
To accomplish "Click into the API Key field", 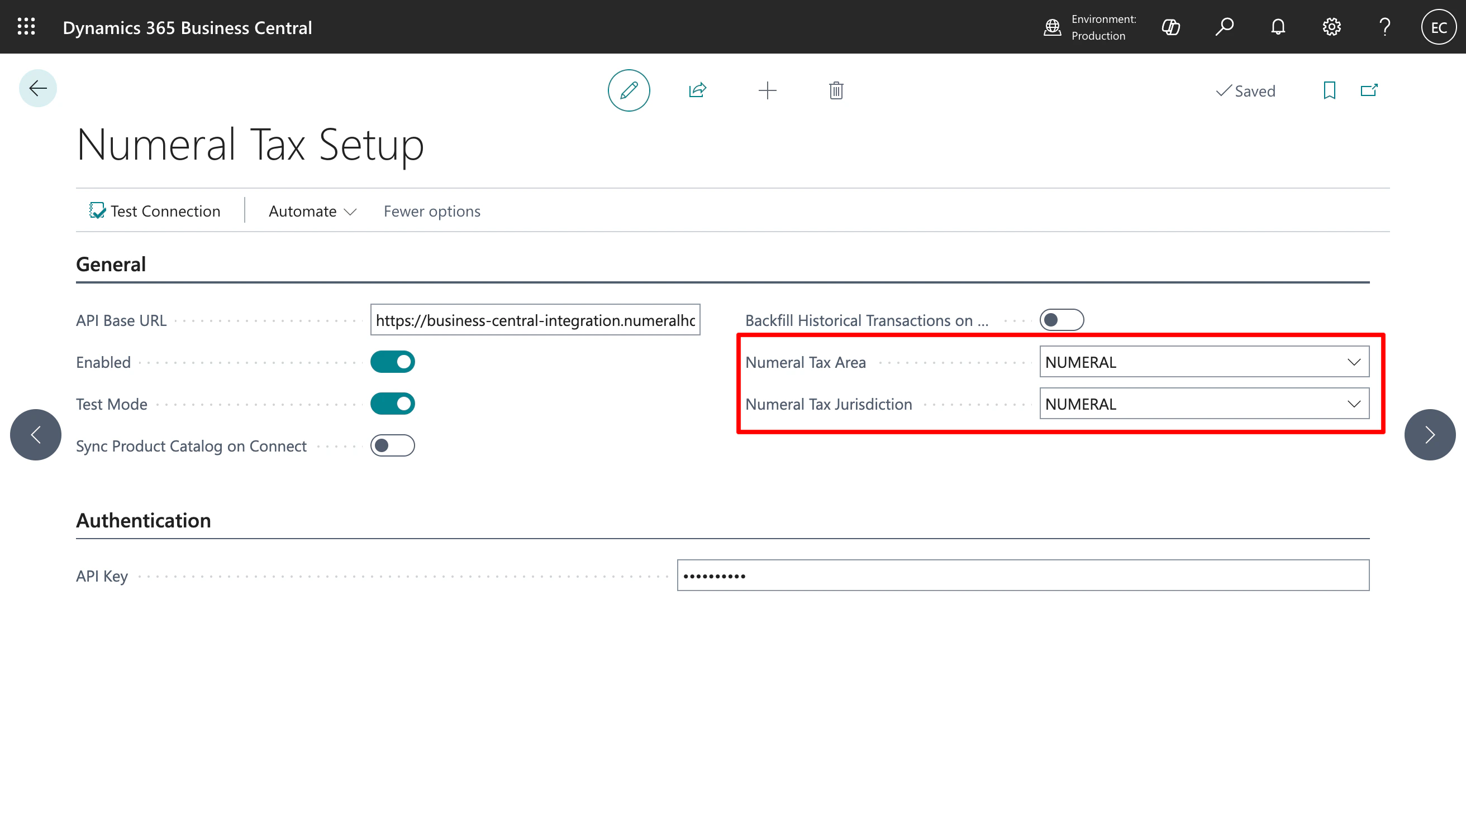I will [1022, 575].
